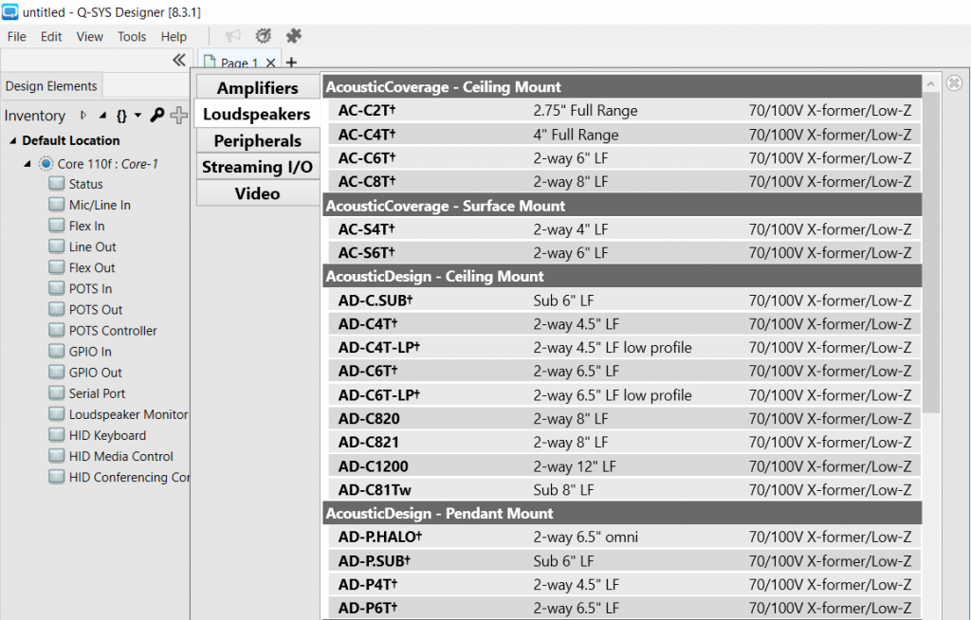
Task: Select the Status component icon
Action: tap(56, 183)
